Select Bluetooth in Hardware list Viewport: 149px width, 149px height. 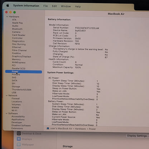click(x=17, y=29)
